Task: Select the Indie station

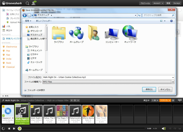Action: pyautogui.click(x=9, y=59)
